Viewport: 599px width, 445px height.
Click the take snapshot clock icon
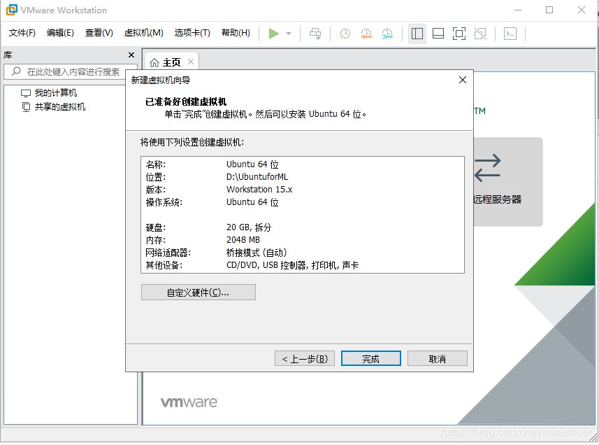345,34
